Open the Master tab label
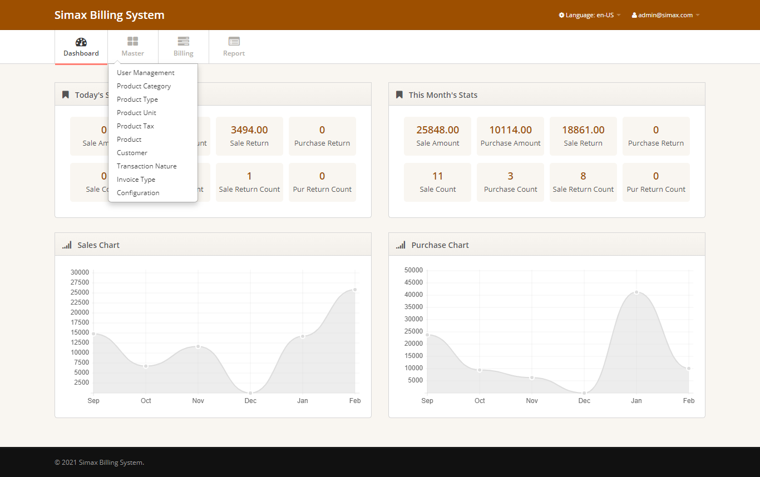This screenshot has width=760, height=477. tap(132, 53)
